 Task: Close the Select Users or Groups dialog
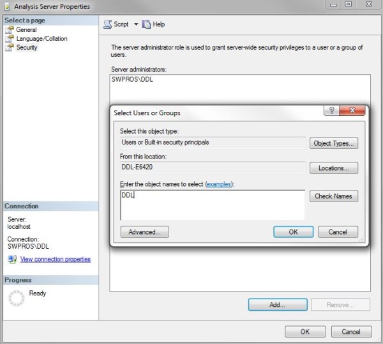(352, 111)
